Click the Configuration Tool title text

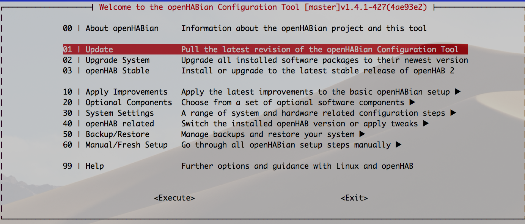click(263, 7)
